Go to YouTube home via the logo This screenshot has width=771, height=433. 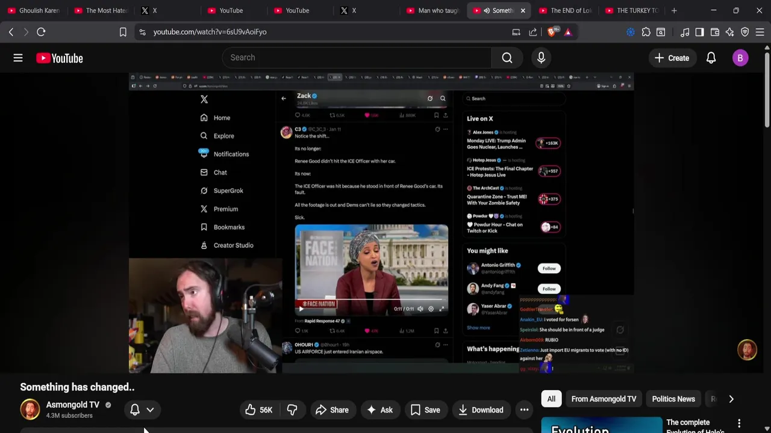59,58
